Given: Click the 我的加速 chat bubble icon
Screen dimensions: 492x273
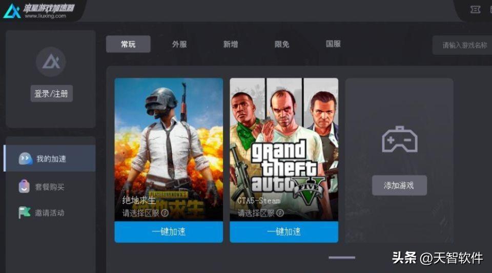Looking at the screenshot, I should (26, 159).
